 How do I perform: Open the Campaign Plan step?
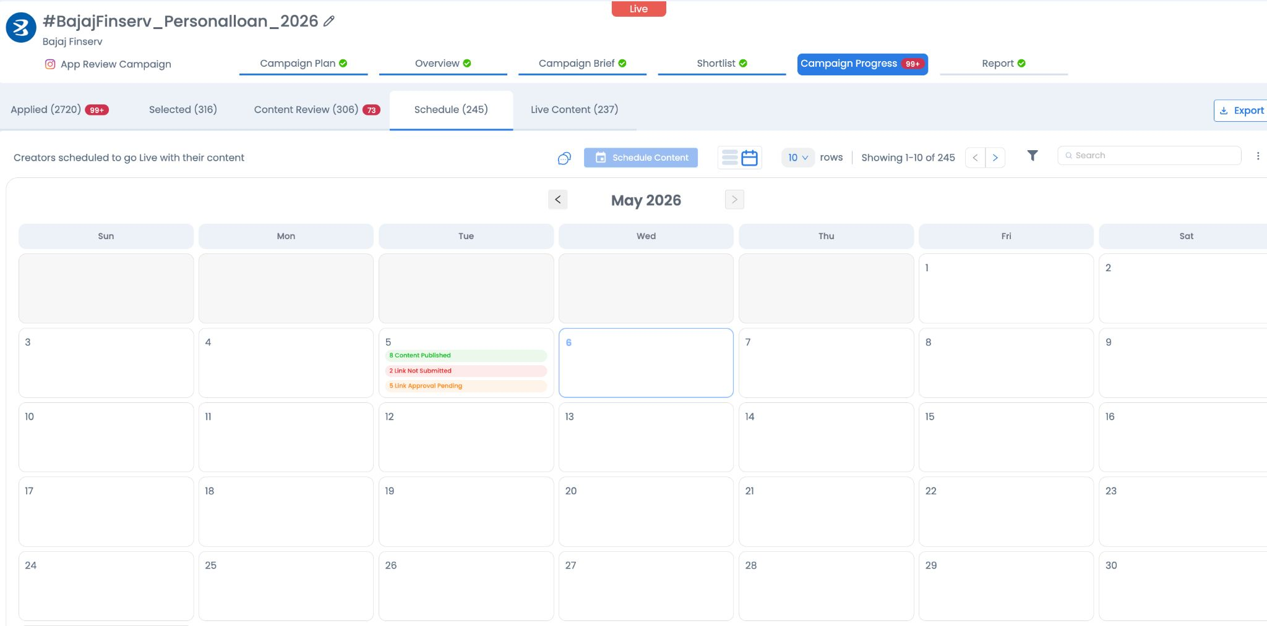point(303,64)
